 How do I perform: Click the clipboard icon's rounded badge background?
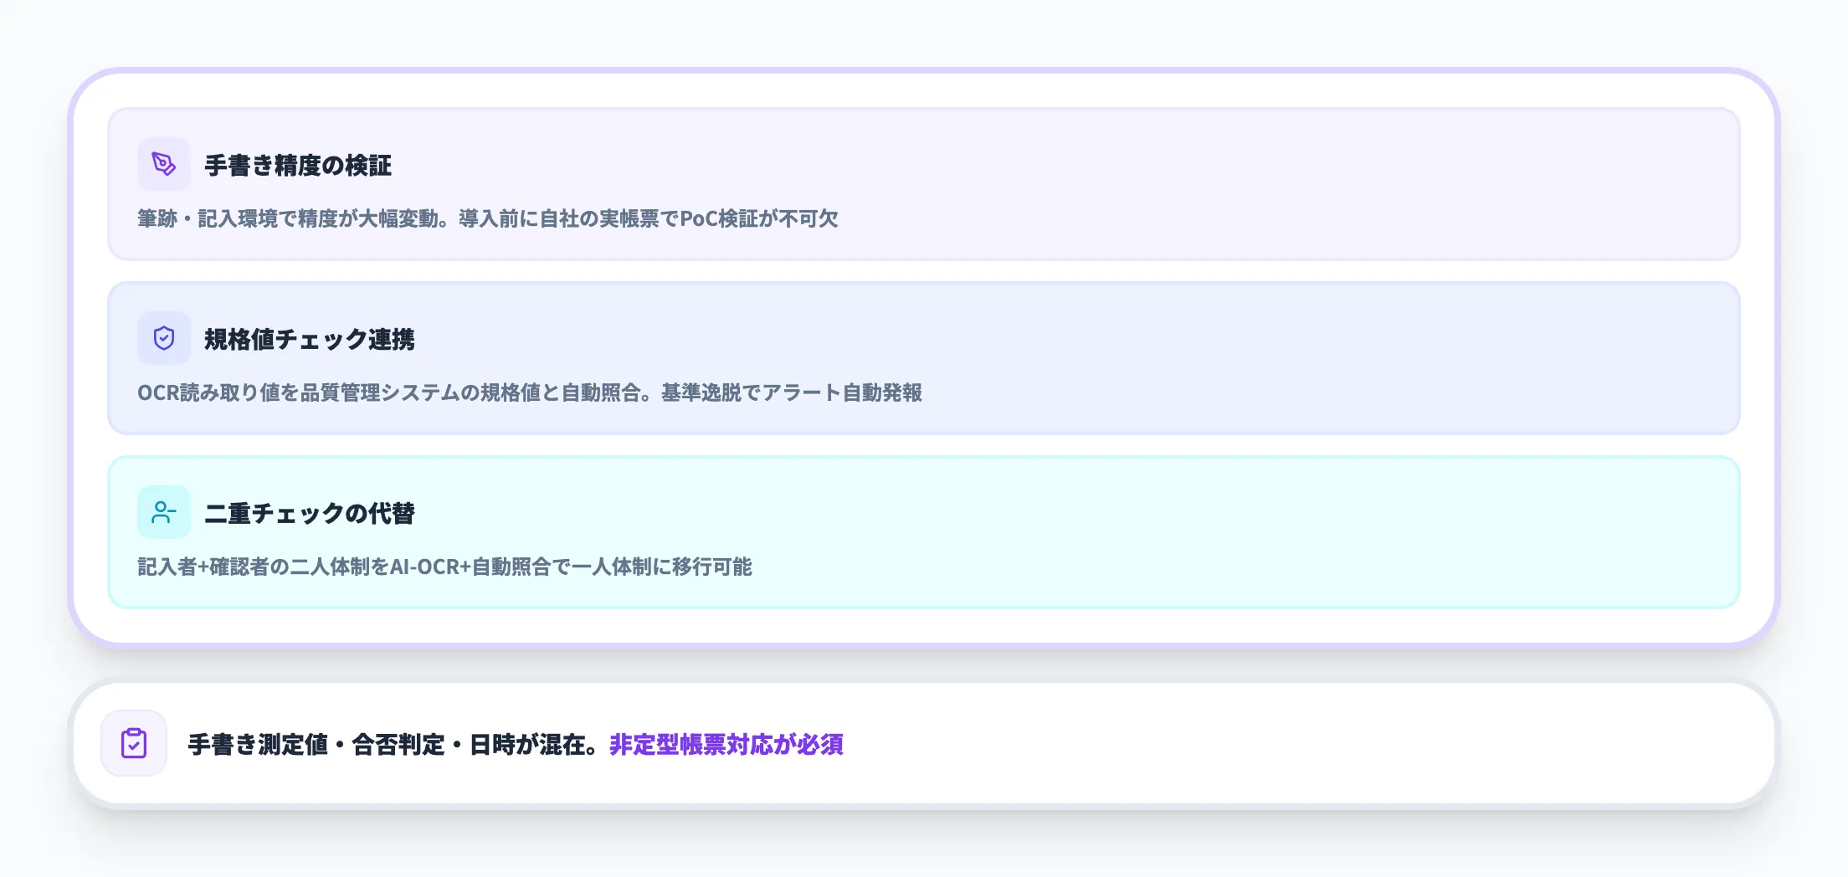point(133,743)
